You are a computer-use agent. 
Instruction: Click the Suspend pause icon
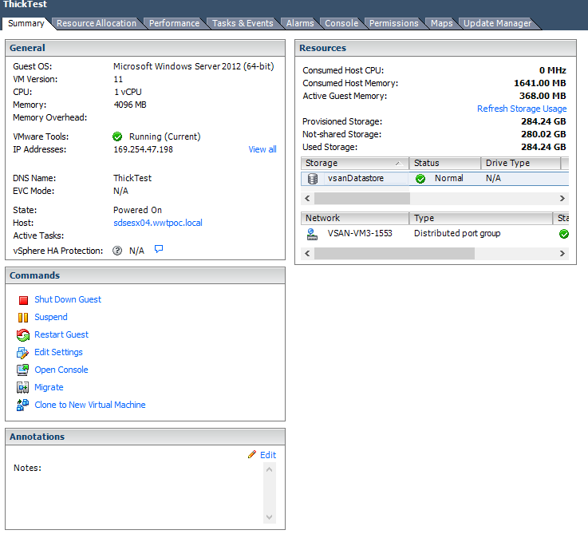[x=23, y=318]
